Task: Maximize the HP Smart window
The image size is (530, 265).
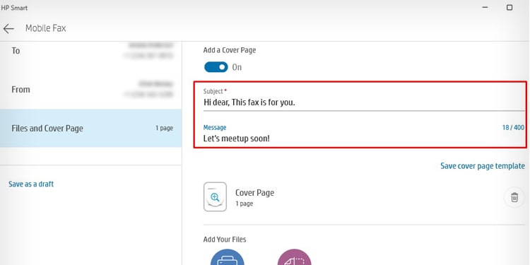Action: click(x=510, y=8)
